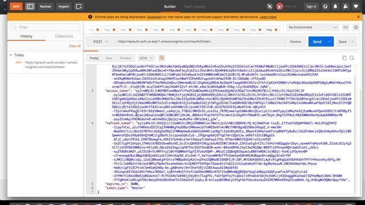The height and width of the screenshot is (205, 365).
Task: Click the 3600 value
Action: pyautogui.click(x=134, y=184)
